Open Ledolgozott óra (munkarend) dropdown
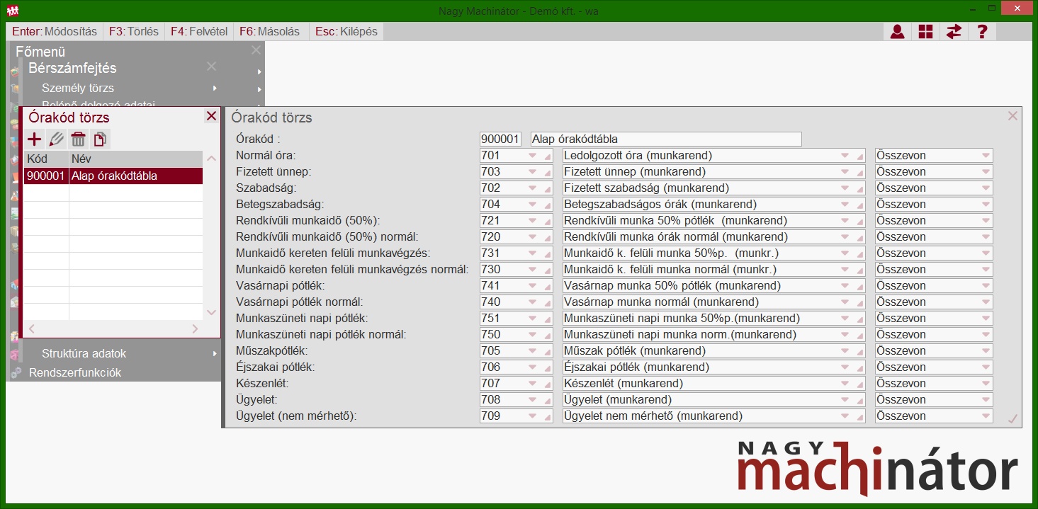The height and width of the screenshot is (509, 1038). tap(845, 155)
